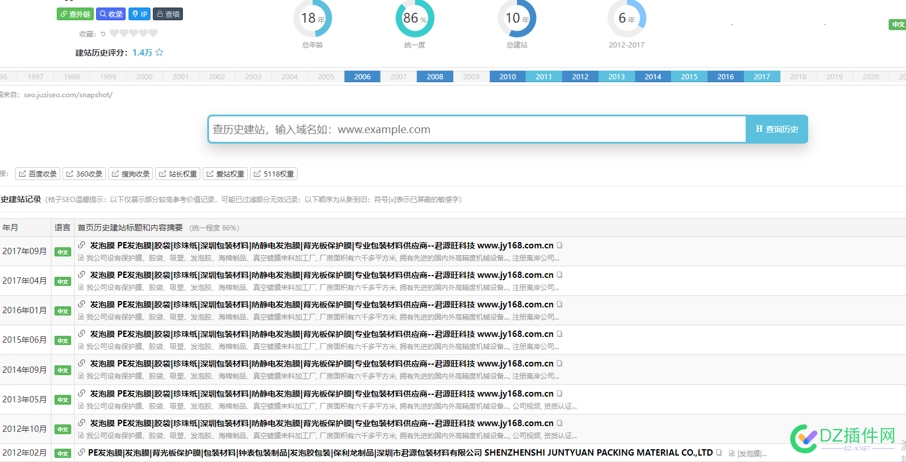This screenshot has width=906, height=462.
Task: Copy the title of the 2013年05月 record
Action: 559,394
